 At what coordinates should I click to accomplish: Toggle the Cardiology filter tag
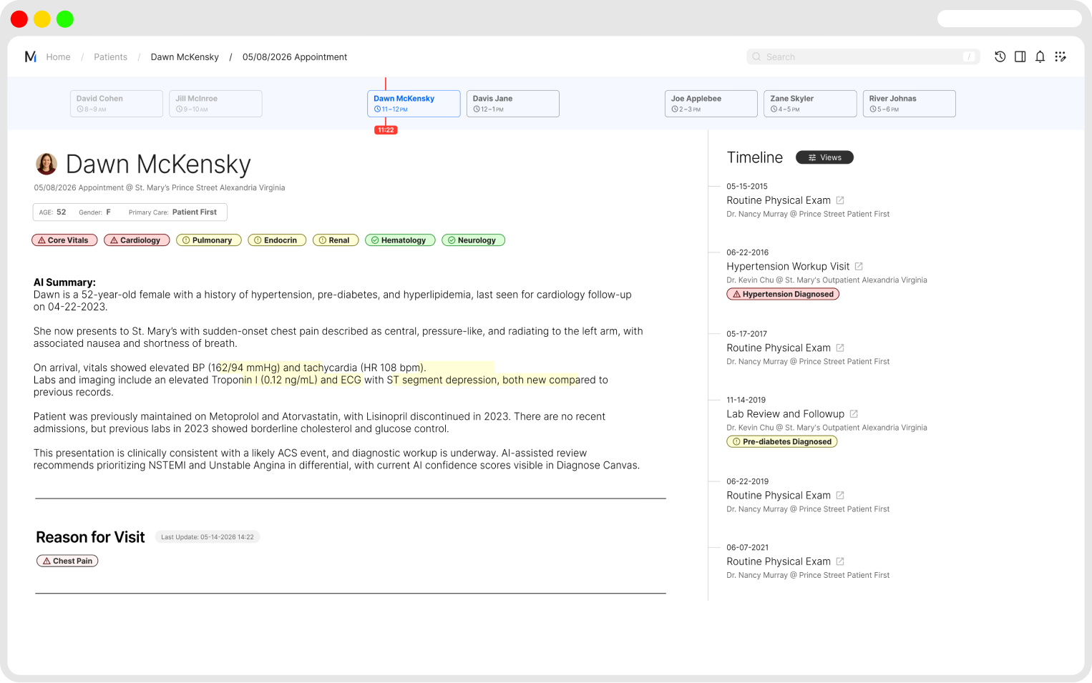pos(137,240)
